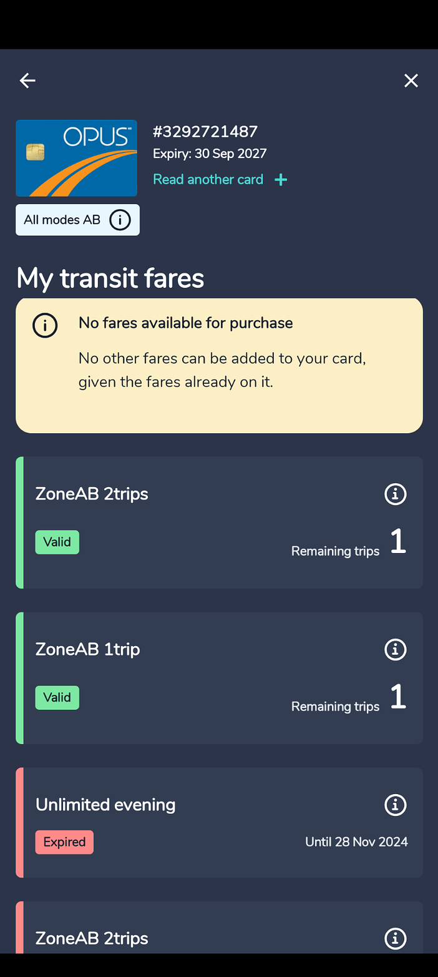Image resolution: width=438 pixels, height=977 pixels.
Task: Select the Unlimited evening fare card
Action: [219, 823]
